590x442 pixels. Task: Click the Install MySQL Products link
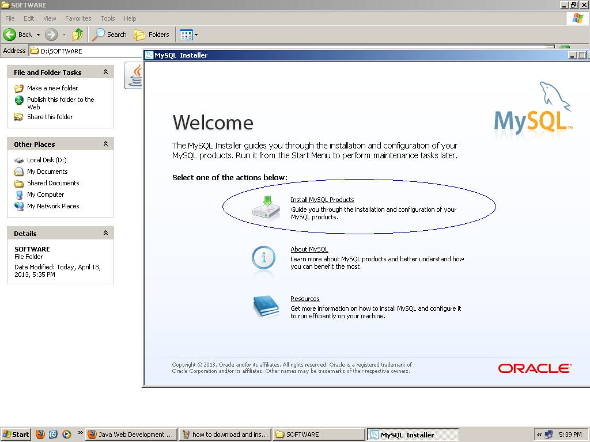(322, 200)
